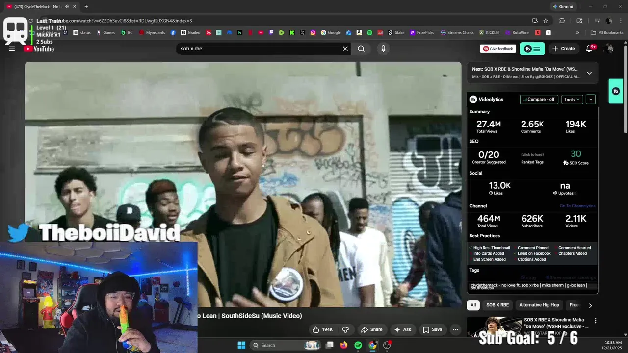Screen dimensions: 628x353
Task: Save the video to a playlist
Action: coord(432,329)
